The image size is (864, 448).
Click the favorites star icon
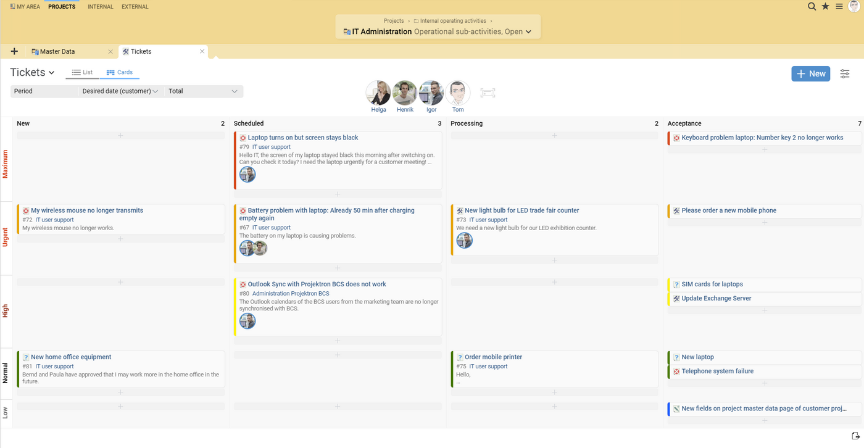826,7
